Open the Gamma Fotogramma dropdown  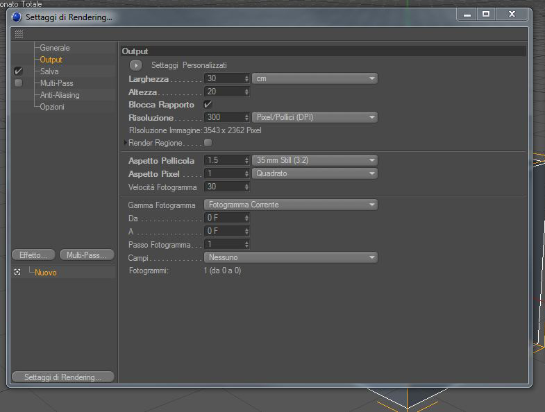click(291, 205)
